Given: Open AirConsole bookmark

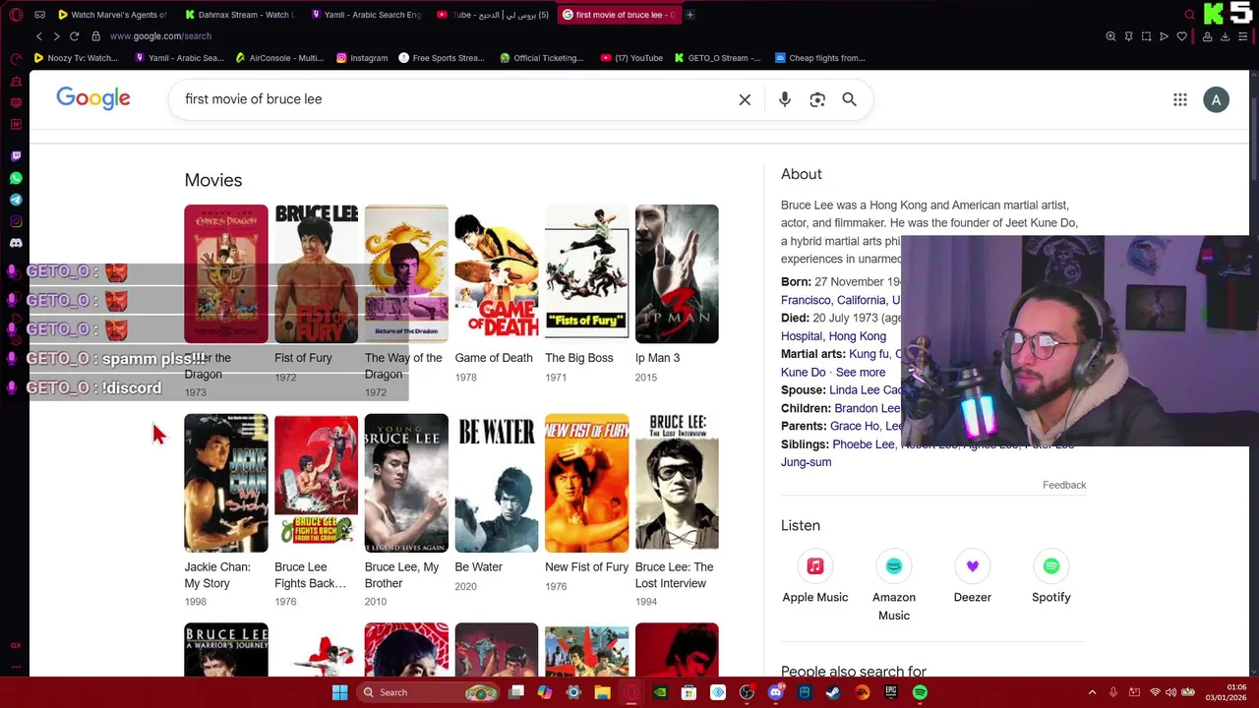Looking at the screenshot, I should (279, 58).
